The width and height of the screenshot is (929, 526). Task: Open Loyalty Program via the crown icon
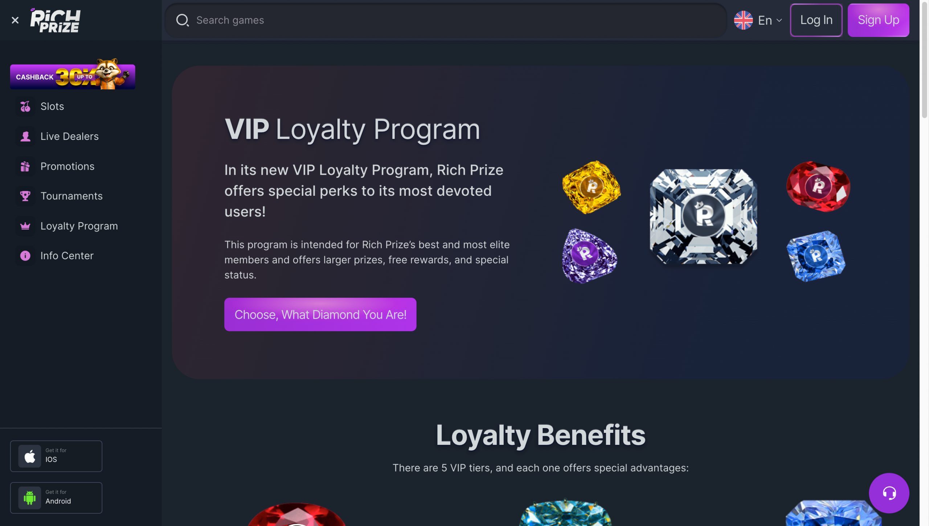pyautogui.click(x=25, y=226)
